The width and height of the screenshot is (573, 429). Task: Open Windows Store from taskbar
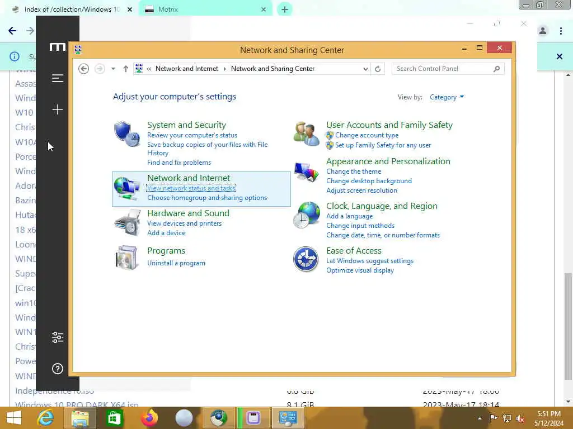pos(114,418)
